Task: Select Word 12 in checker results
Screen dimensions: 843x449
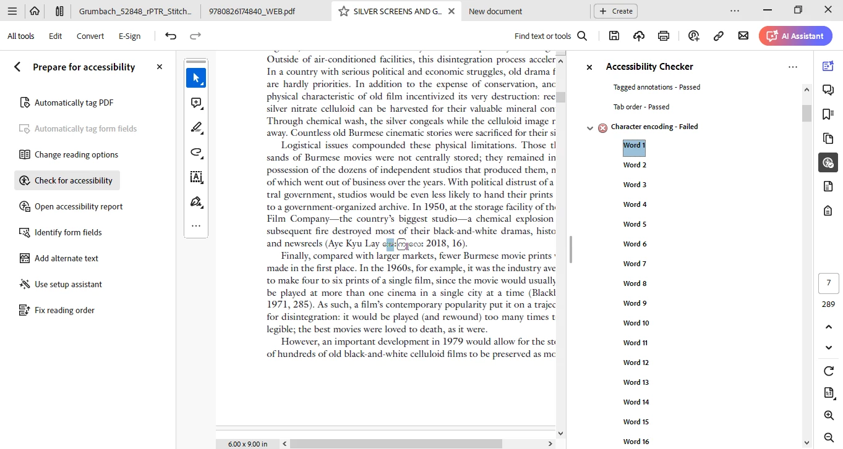Action: pos(636,363)
